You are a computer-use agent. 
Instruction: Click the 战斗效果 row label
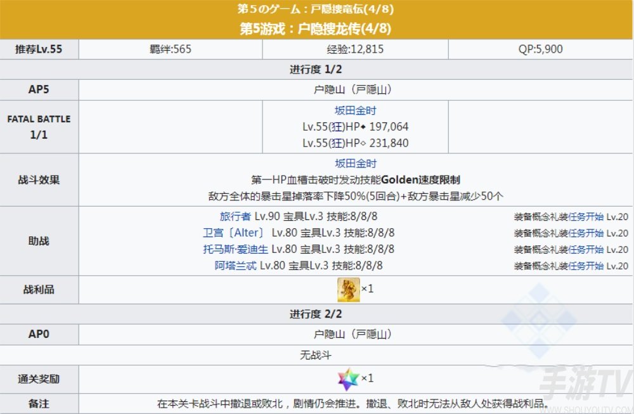tap(39, 179)
